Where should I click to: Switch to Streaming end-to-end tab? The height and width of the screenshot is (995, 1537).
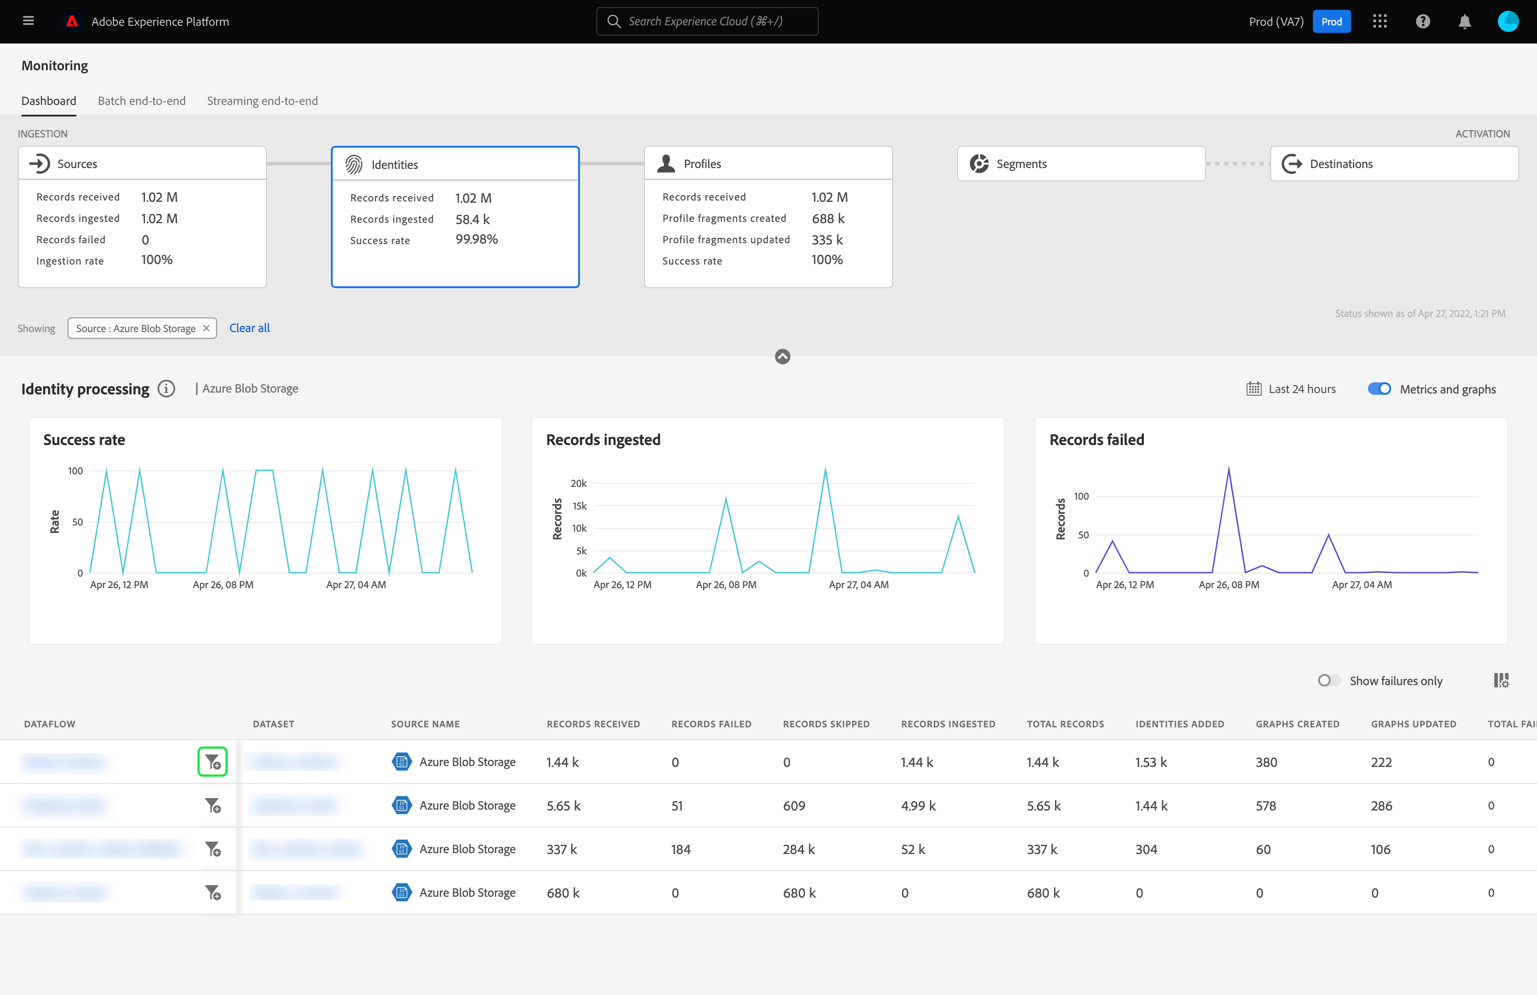pyautogui.click(x=262, y=101)
